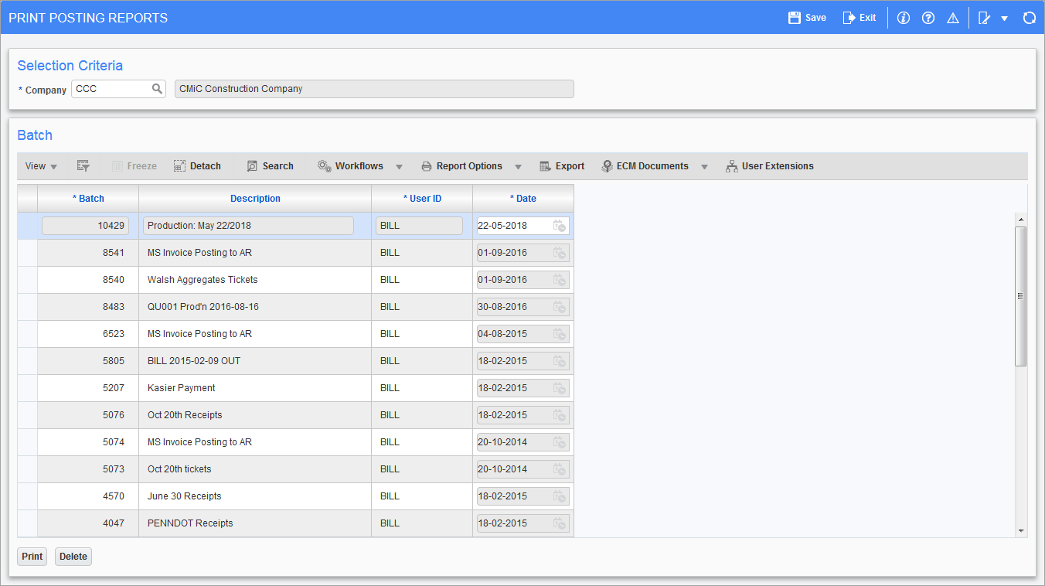
Task: Click the Search icon in Batch toolbar
Action: pos(252,166)
